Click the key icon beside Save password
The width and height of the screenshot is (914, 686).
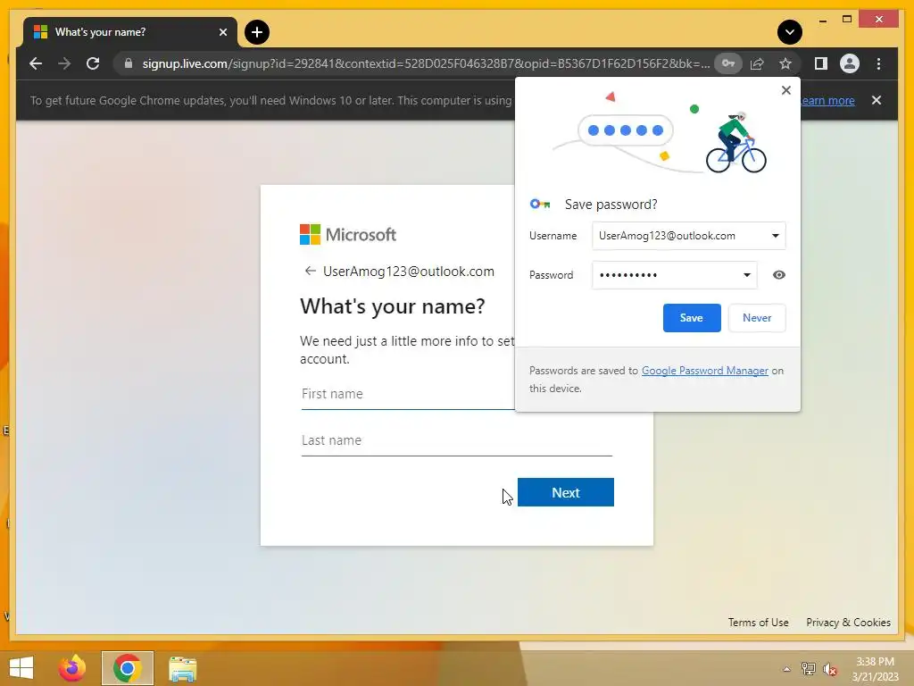(x=540, y=205)
